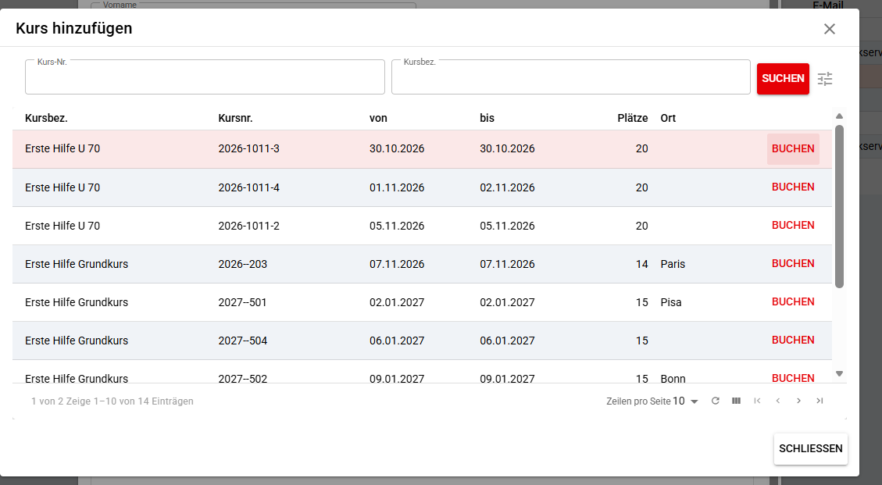Book course 2026-1011-2

coord(793,226)
